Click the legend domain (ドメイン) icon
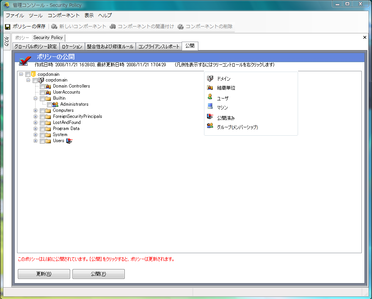Viewport: 372px width, 299px height. (x=210, y=78)
